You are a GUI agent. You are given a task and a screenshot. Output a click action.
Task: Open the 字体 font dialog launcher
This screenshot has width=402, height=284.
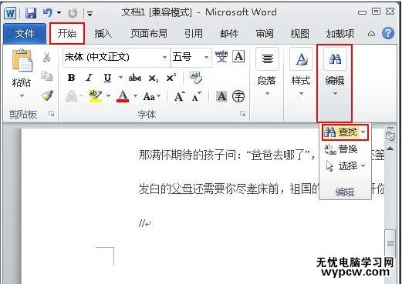(242, 114)
